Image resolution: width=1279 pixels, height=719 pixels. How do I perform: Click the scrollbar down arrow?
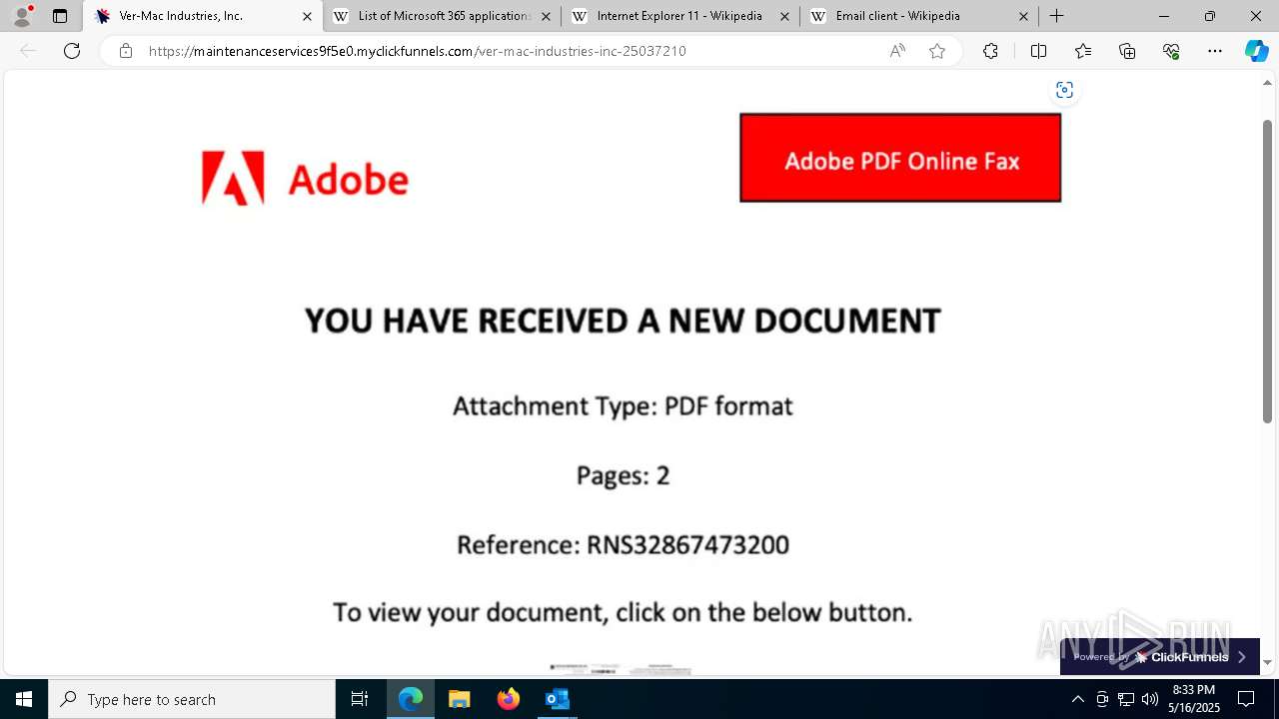(x=1268, y=662)
